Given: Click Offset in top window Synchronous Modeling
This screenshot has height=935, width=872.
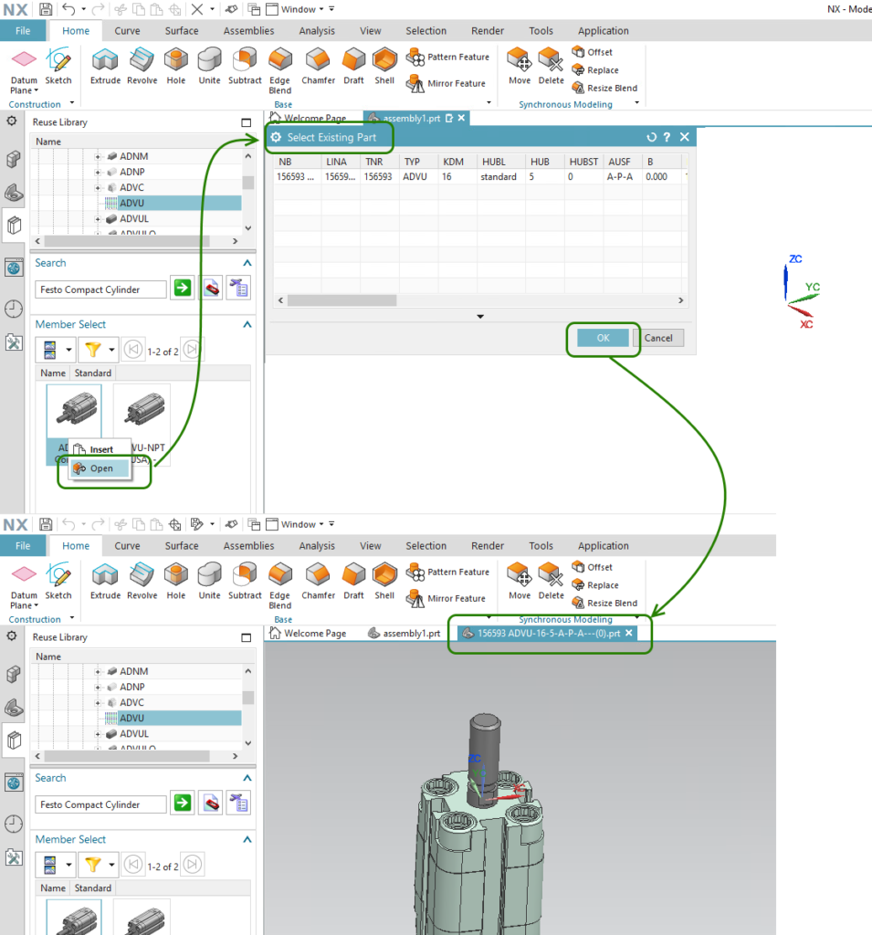Looking at the screenshot, I should (593, 52).
